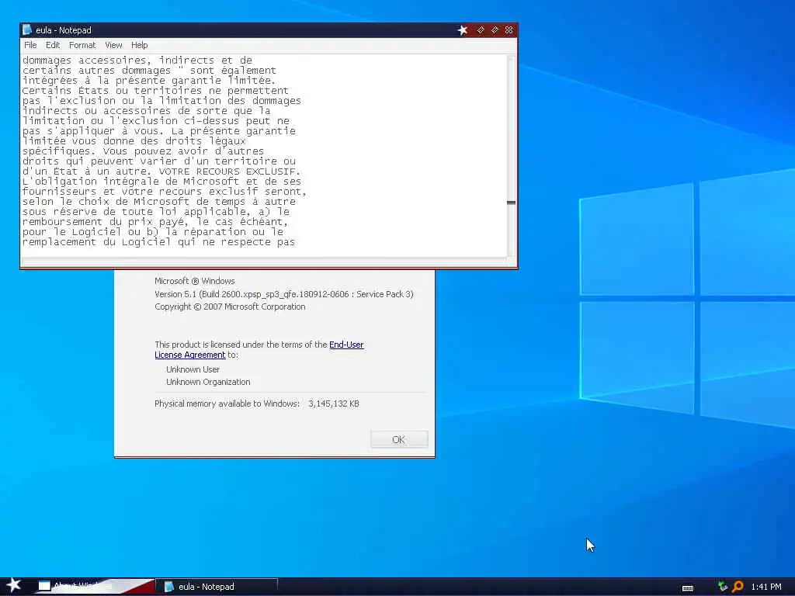
Task: Click line containing 'ci-dessus peut ne'
Action: [156, 121]
